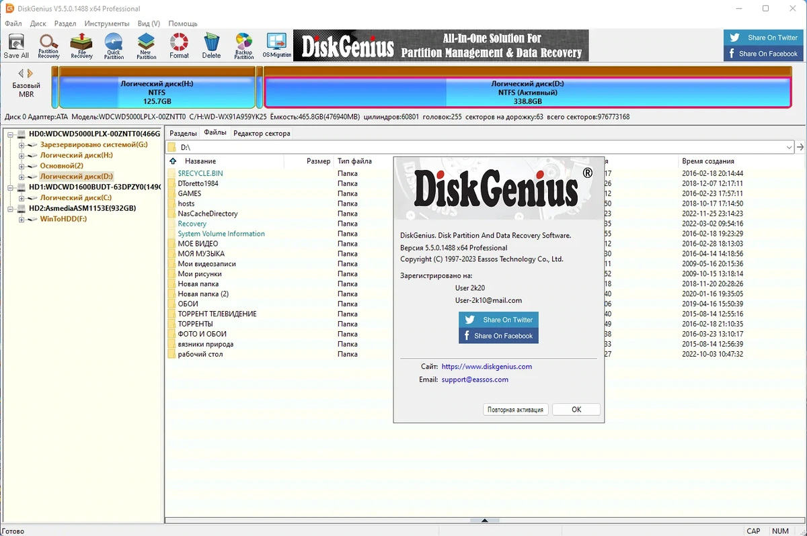Start Quick Partition tool
The height and width of the screenshot is (536, 807).
(x=114, y=46)
